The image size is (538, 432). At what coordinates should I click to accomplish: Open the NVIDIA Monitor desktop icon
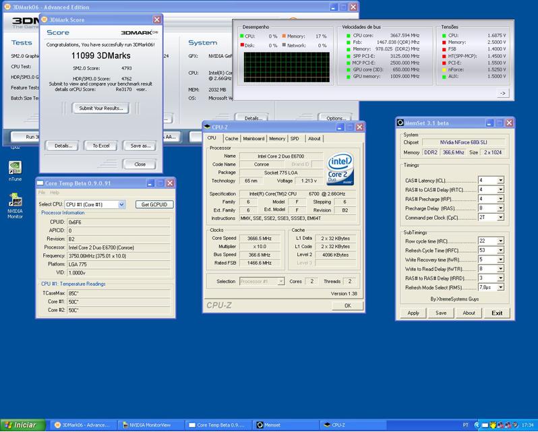click(x=15, y=205)
